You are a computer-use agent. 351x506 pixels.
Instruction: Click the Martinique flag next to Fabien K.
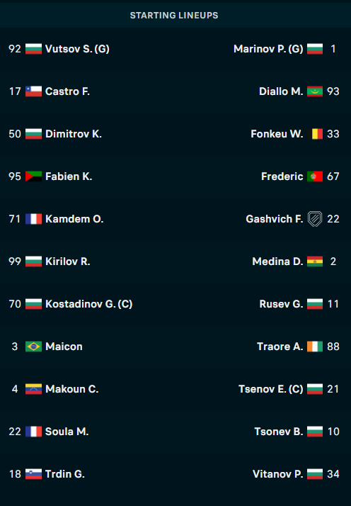(33, 176)
